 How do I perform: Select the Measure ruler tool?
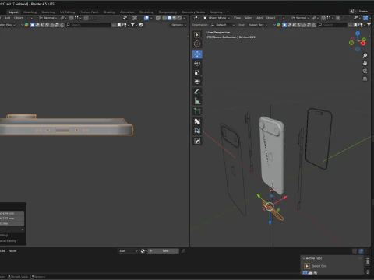tap(197, 101)
